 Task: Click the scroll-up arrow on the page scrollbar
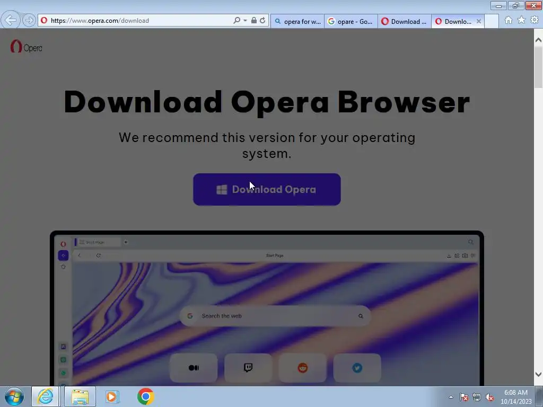tap(538, 40)
